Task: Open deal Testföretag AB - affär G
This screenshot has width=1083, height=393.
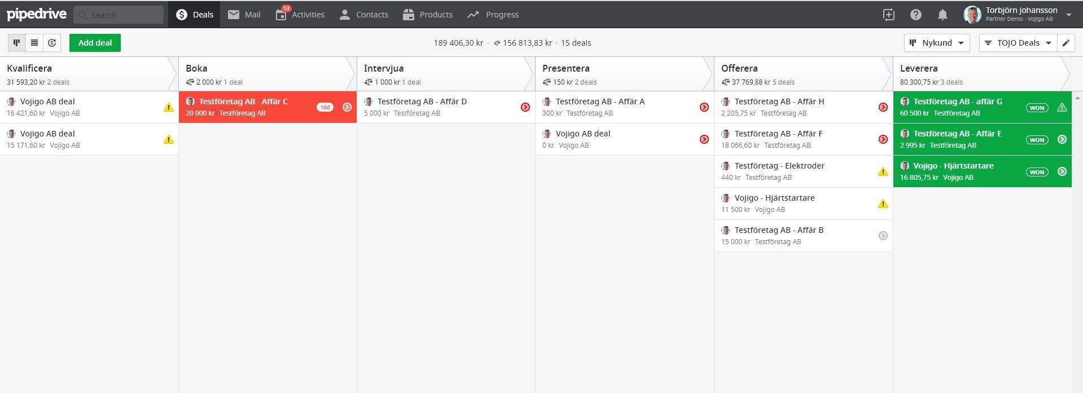Action: 958,101
